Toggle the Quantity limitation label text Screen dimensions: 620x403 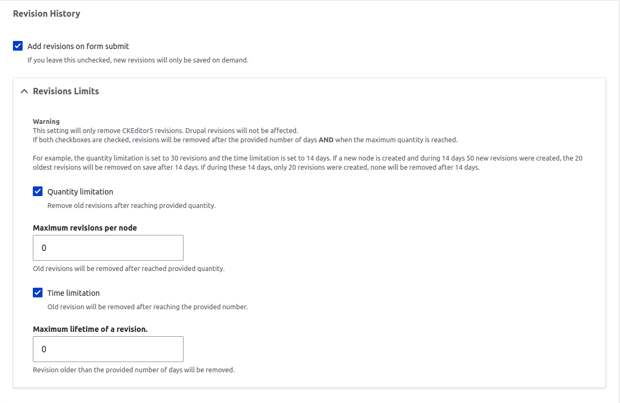[x=80, y=191]
